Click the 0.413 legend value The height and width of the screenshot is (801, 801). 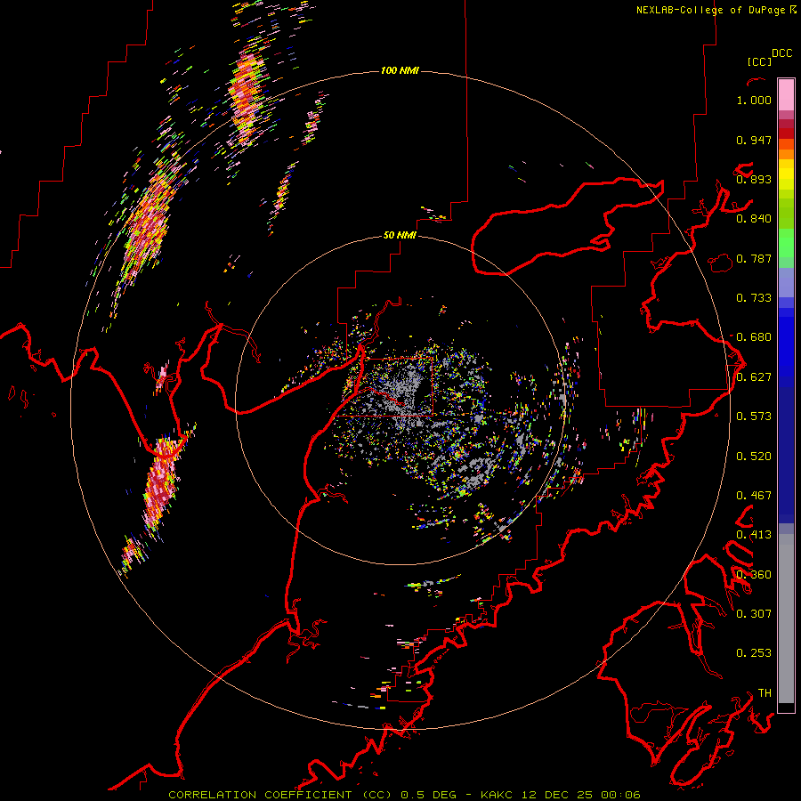(754, 535)
